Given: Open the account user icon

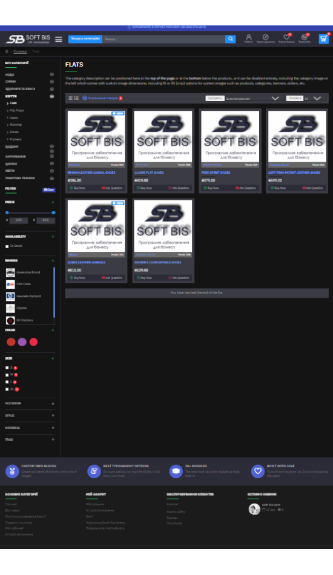Looking at the screenshot, I should point(249,38).
